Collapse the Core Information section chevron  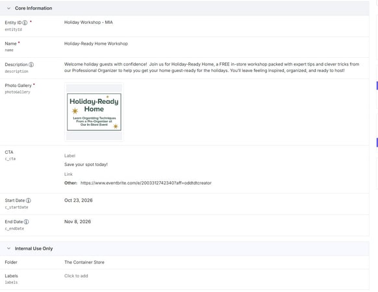tap(9, 8)
